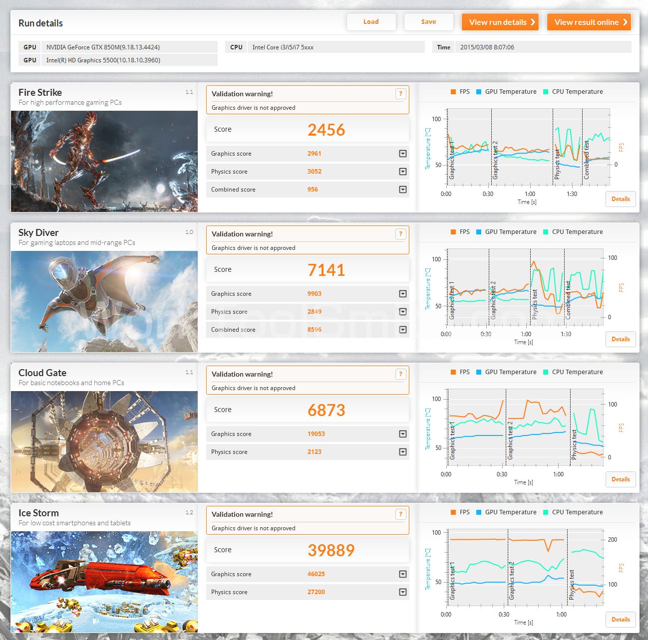Expand Cloud Gate Graphics score details

click(403, 434)
